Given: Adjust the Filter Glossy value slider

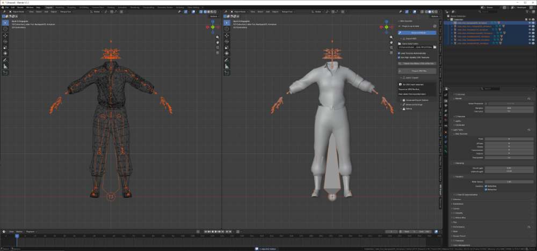Looking at the screenshot, I should click(509, 182).
